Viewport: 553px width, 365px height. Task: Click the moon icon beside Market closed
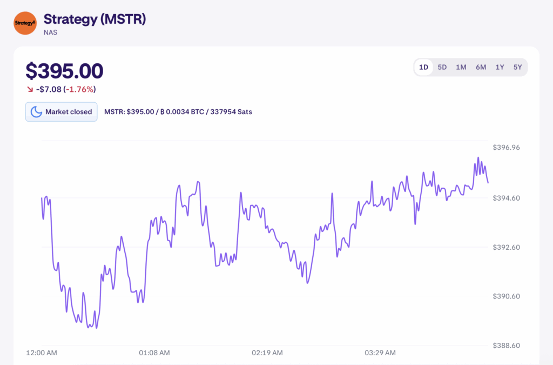point(36,112)
